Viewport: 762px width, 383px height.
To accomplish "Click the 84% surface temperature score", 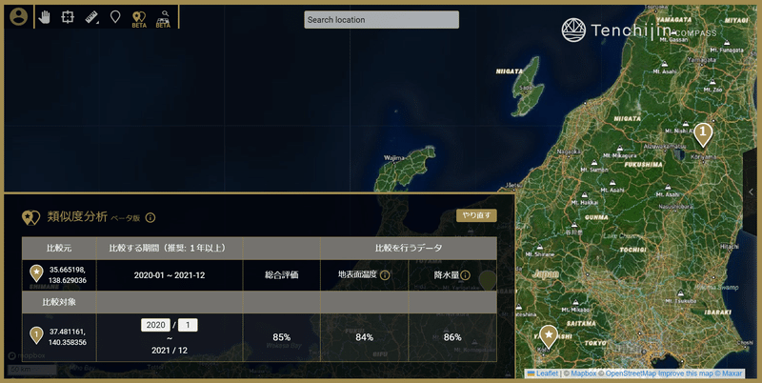I will tap(365, 337).
